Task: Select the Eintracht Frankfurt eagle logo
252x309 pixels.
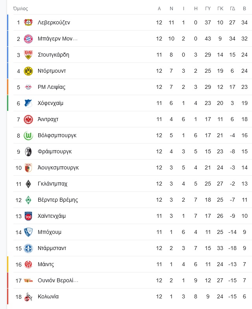Action: (x=28, y=120)
